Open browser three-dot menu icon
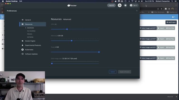Screen dimensions: 179x100 pos(176,9)
